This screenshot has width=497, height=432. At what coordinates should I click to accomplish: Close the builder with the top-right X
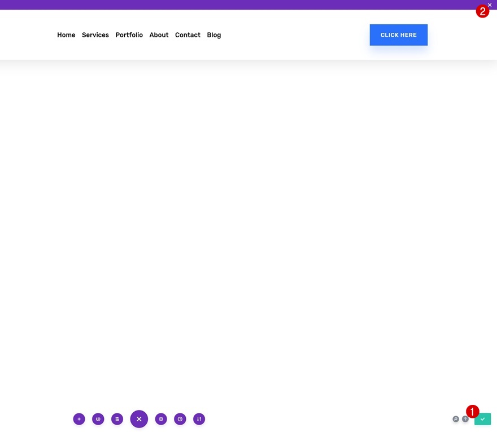click(x=490, y=5)
